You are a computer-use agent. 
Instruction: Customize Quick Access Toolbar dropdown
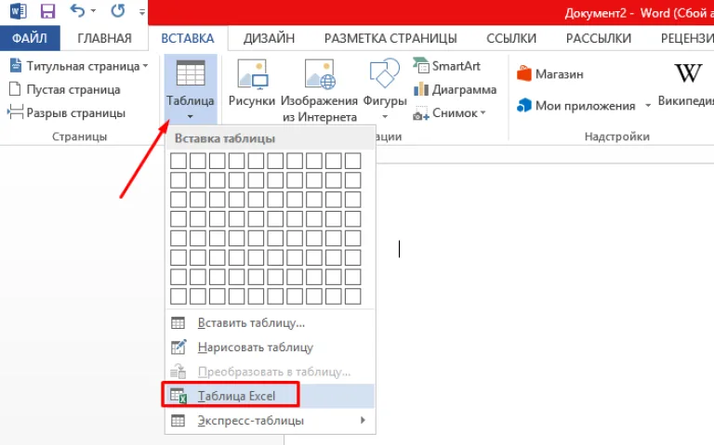click(x=142, y=12)
